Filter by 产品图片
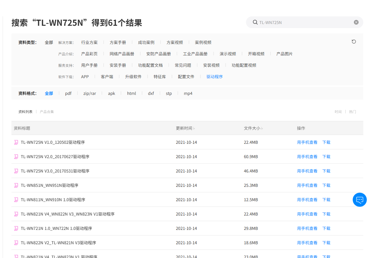 pos(285,54)
